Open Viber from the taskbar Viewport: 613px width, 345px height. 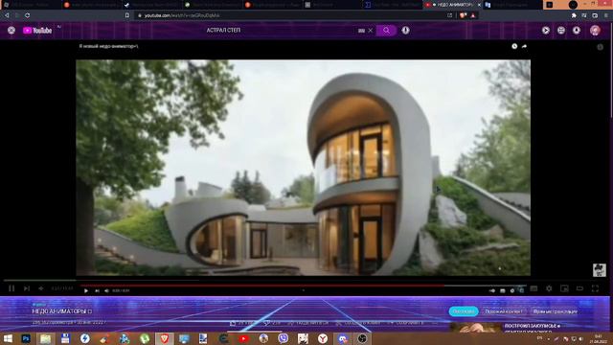pos(284,338)
